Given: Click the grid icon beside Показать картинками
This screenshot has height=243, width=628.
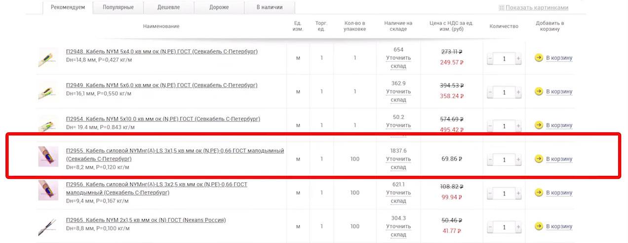Looking at the screenshot, I should tap(501, 8).
